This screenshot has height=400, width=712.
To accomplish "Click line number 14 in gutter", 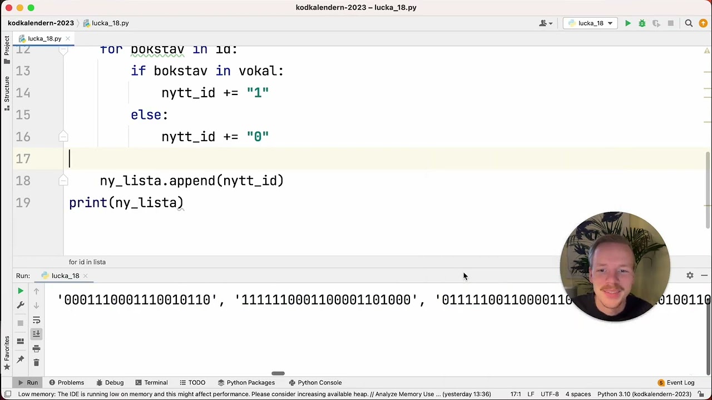I will [23, 93].
